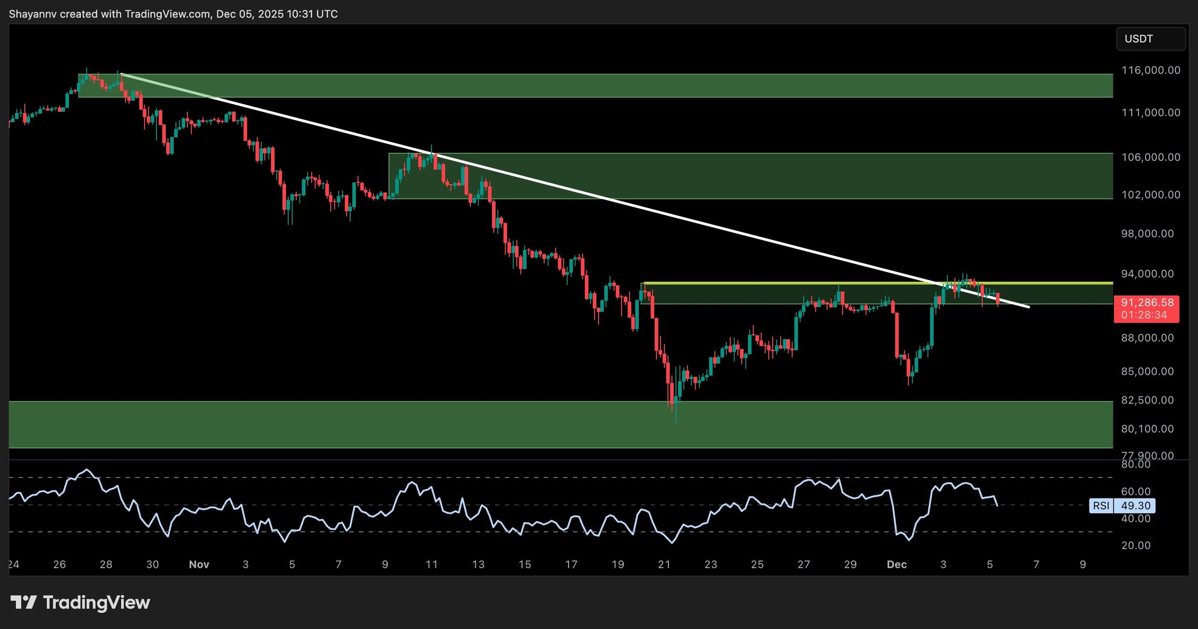Click the TradingView logo icon
Viewport: 1198px width, 629px height.
tap(23, 602)
